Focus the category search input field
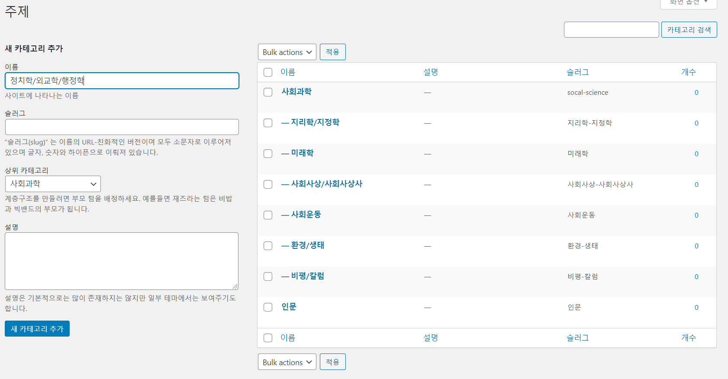This screenshot has width=728, height=379. coord(611,30)
